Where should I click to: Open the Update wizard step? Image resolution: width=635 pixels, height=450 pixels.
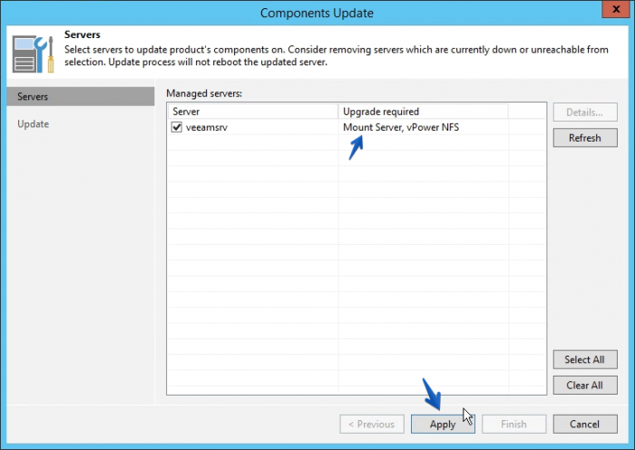34,124
